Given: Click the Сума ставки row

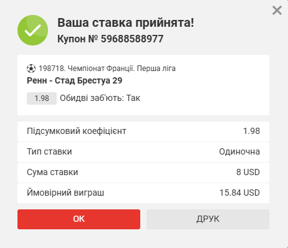Looking at the screenshot, I should [x=143, y=173].
